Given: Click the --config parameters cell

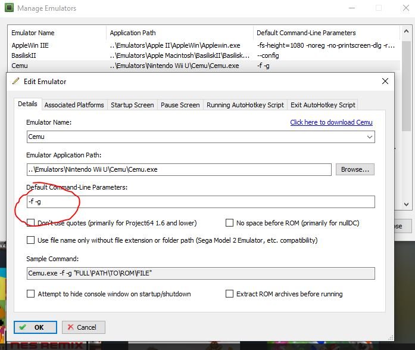Looking at the screenshot, I should (268, 55).
